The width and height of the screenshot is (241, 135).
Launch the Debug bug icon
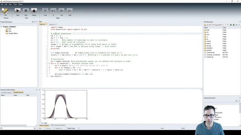coord(34,11)
